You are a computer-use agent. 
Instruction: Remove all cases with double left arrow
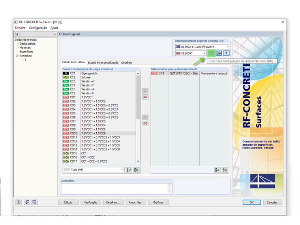click(x=145, y=124)
